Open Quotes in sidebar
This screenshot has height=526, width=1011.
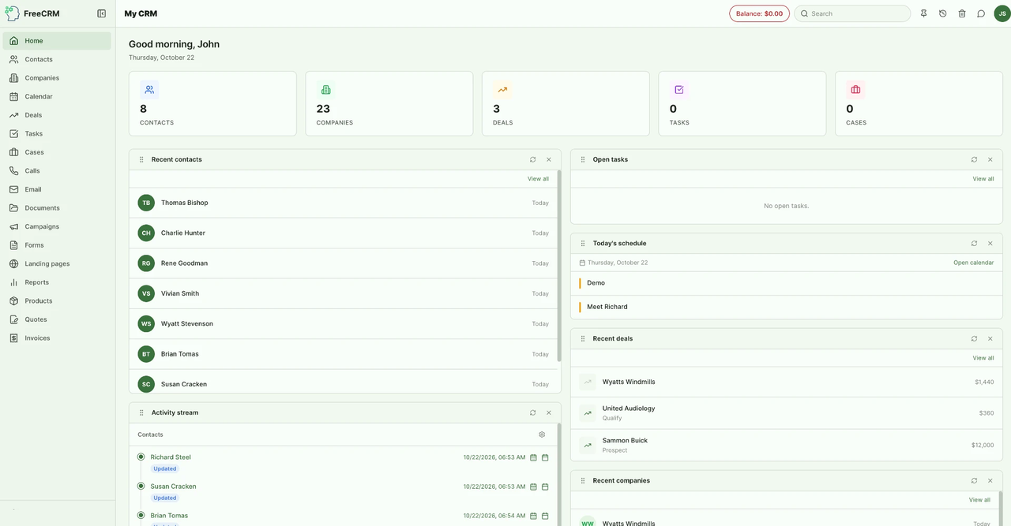57,319
